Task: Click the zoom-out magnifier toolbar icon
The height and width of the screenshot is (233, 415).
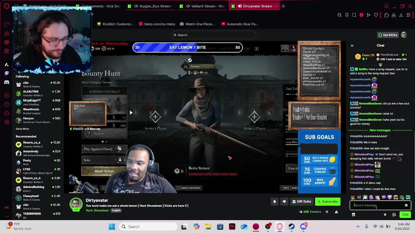Action: [x=339, y=15]
